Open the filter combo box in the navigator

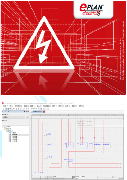click(13, 117)
